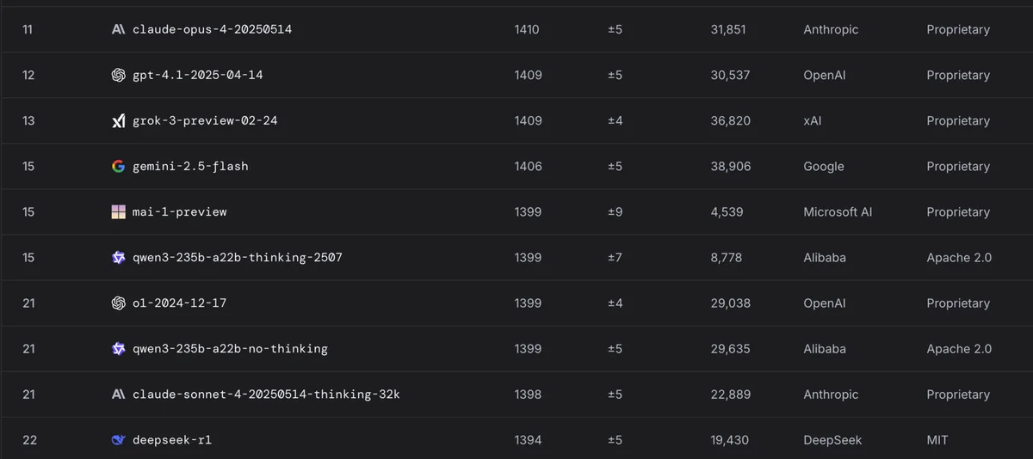
Task: Open the deepseek-r1 model name
Action: pyautogui.click(x=171, y=440)
